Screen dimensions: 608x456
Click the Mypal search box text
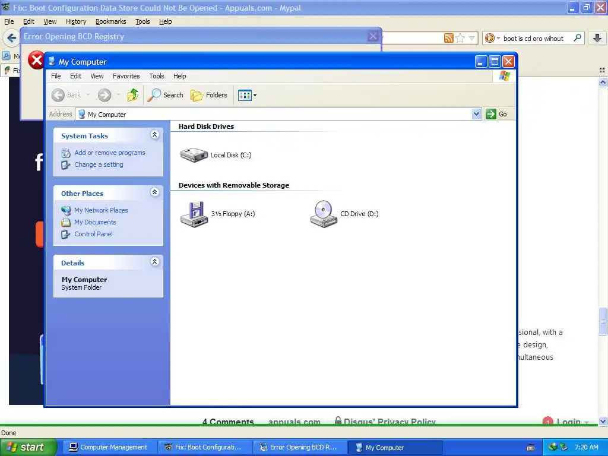(533, 39)
